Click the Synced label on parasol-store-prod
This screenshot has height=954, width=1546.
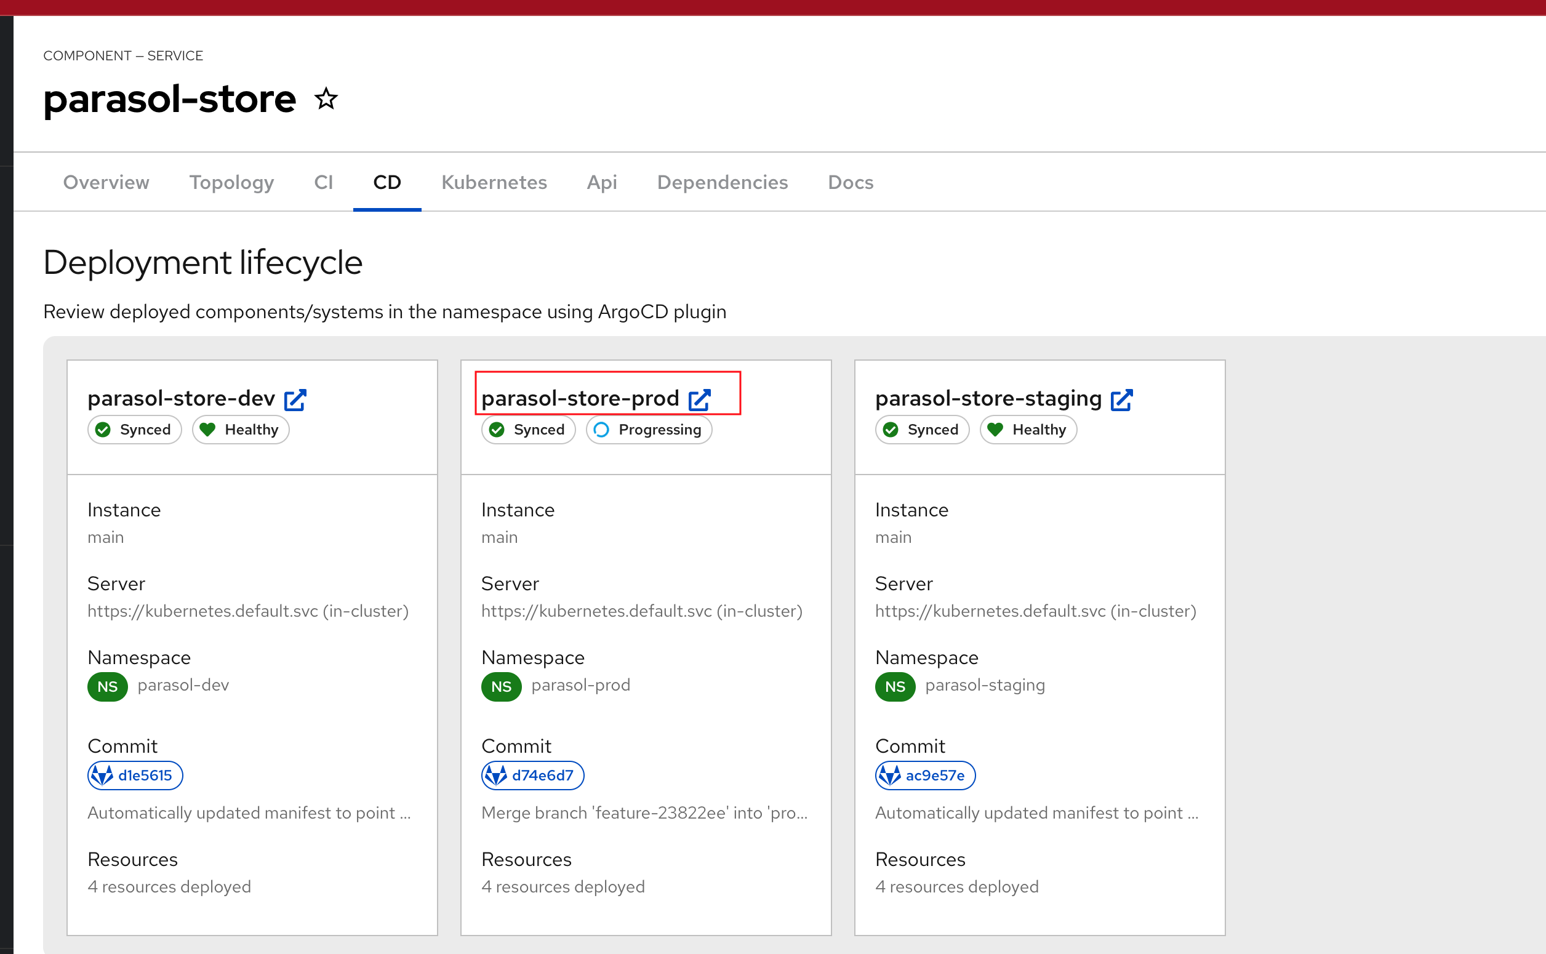(539, 430)
